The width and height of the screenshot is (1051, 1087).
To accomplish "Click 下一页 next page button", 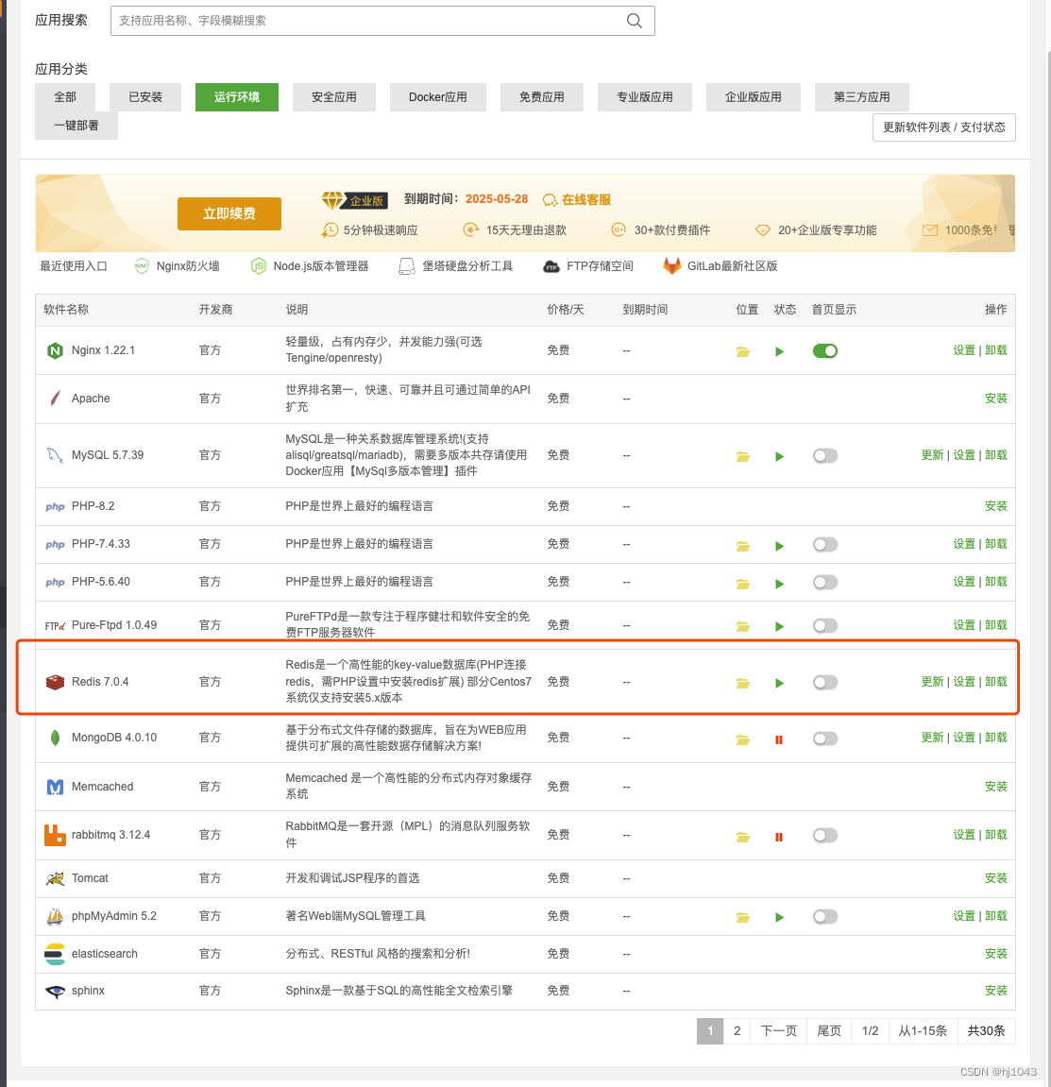I will pos(778,1031).
